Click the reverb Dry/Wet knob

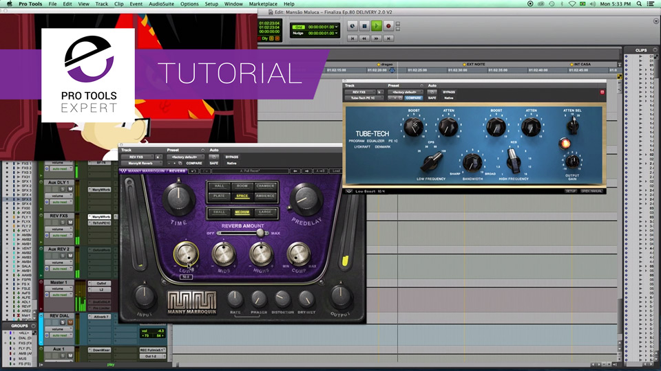coord(306,299)
